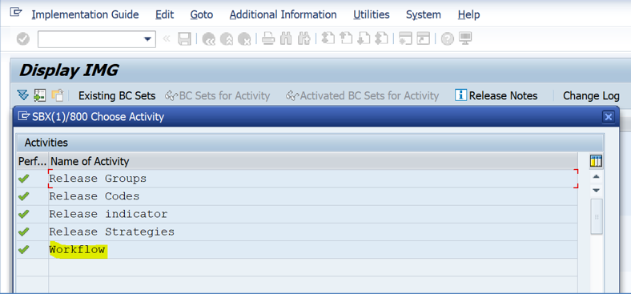The image size is (631, 294).
Task: Open the Utilities menu
Action: (372, 15)
